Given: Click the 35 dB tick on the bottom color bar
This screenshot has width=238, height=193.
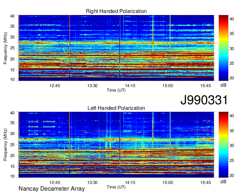Looking at the screenshot, I should click(232, 131).
